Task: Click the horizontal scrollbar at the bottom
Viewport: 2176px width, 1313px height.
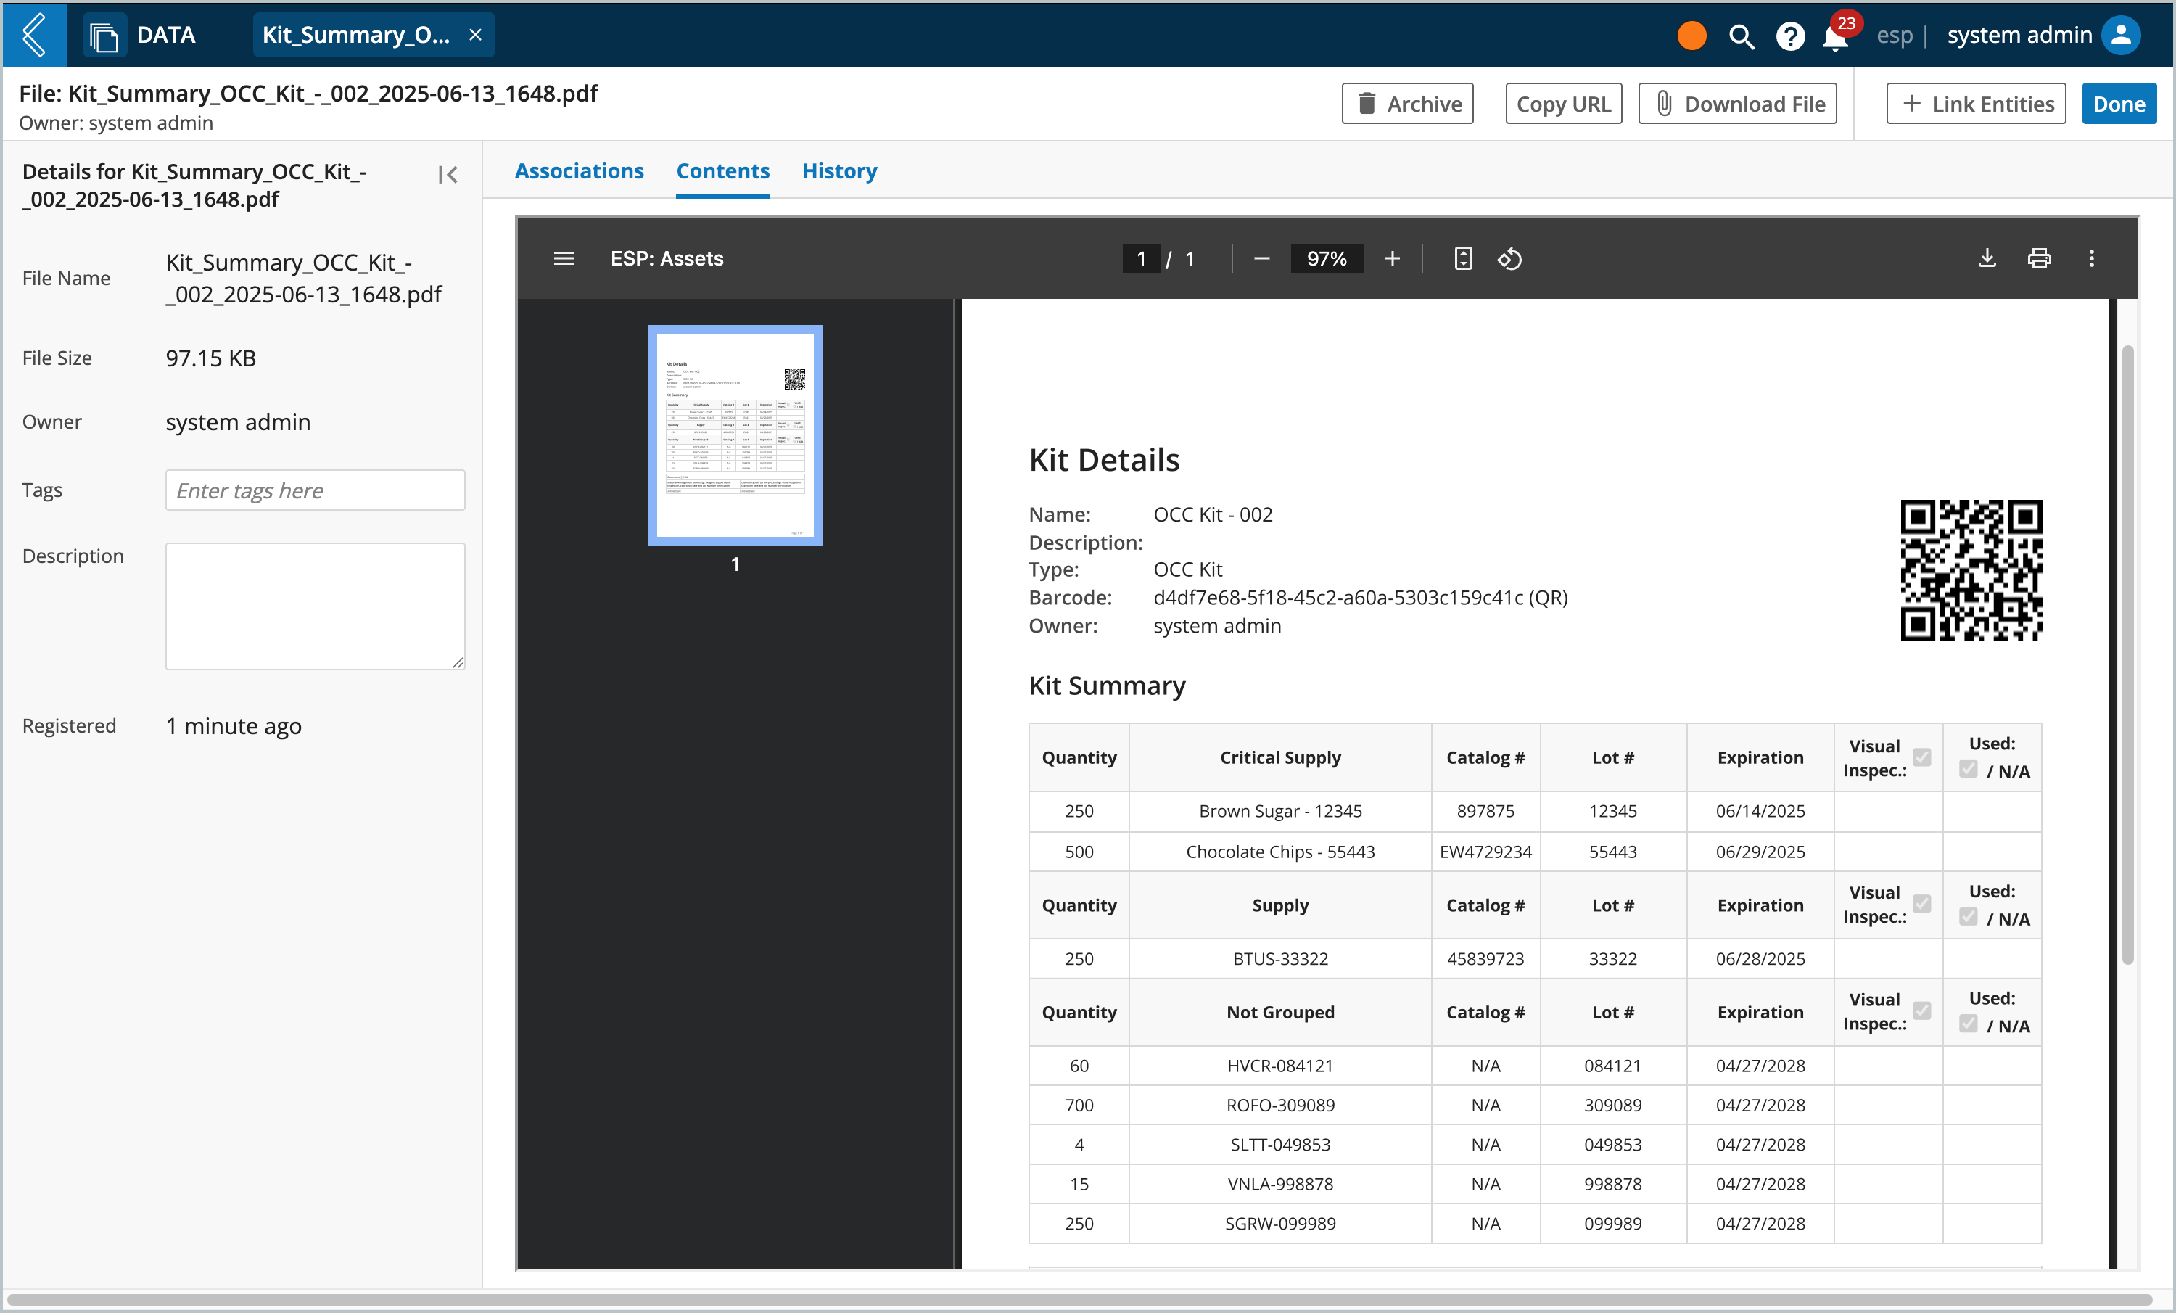Action: (1079, 1299)
